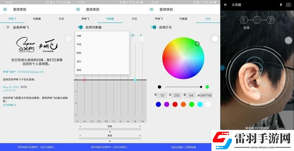
Task: Click the R value field showing 10
Action: point(162,95)
